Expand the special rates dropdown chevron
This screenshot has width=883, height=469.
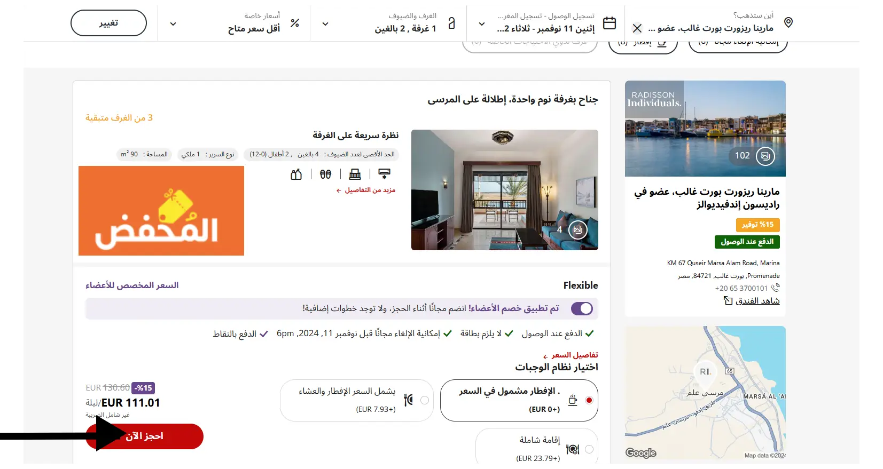click(x=173, y=24)
